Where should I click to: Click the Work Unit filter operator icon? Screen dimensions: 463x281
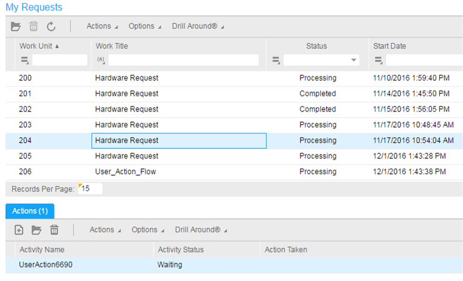(x=25, y=60)
